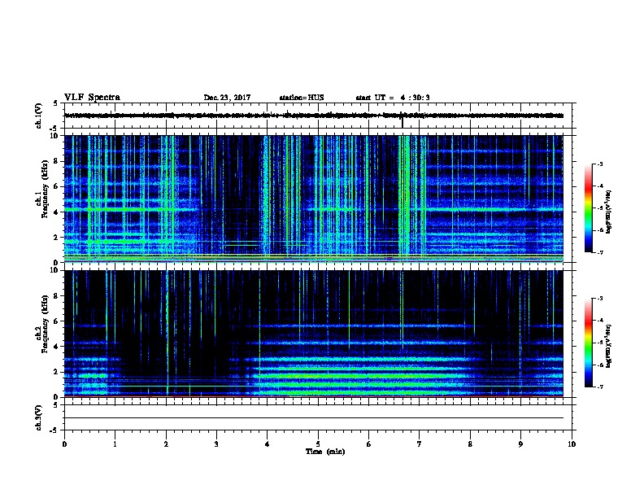The height and width of the screenshot is (498, 644).
Task: Click the ch.1 color bar log(PSD) label
Action: pos(609,212)
